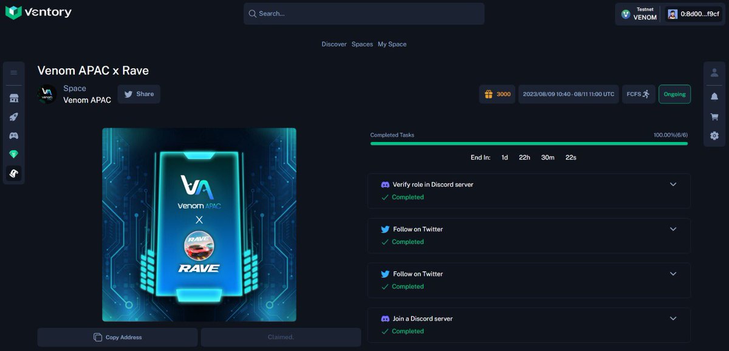Image resolution: width=729 pixels, height=351 pixels.
Task: Open the game controller icon in sidebar
Action: coord(13,136)
